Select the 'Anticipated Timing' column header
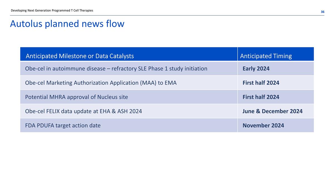The image size is (334, 188). click(x=266, y=56)
